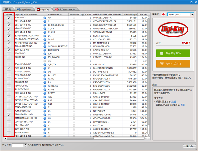Click the Digi-Key Electronics logo
This screenshot has height=151, width=198.
tap(173, 29)
